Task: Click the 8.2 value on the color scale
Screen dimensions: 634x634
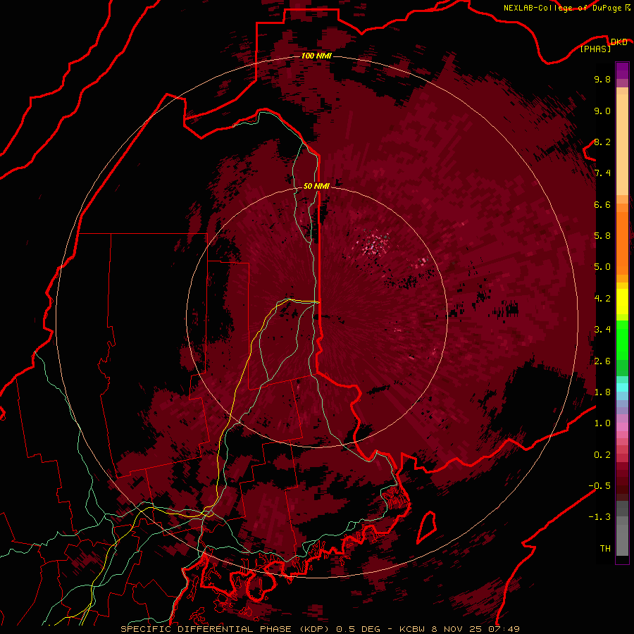Action: coord(602,142)
